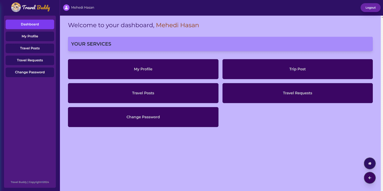Click the Welcome to your dashboard heading
The width and height of the screenshot is (383, 191).
click(133, 25)
